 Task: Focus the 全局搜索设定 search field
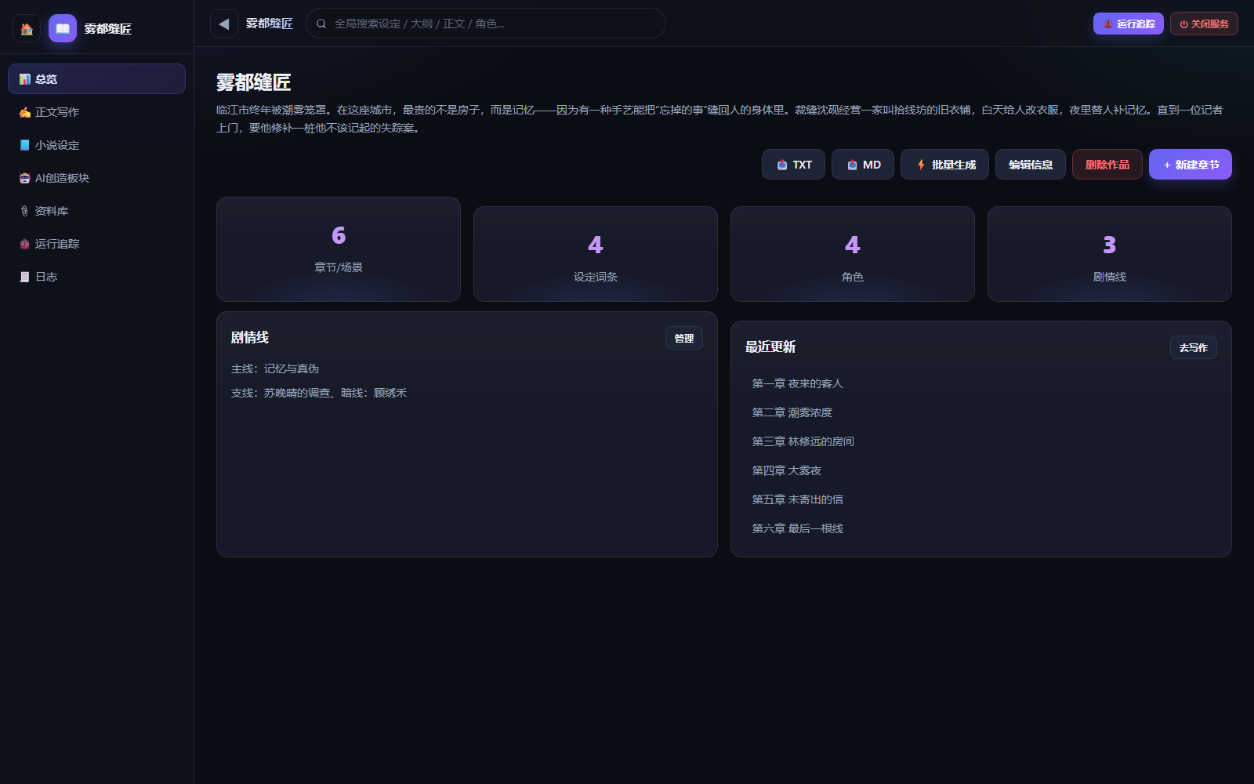coord(486,24)
